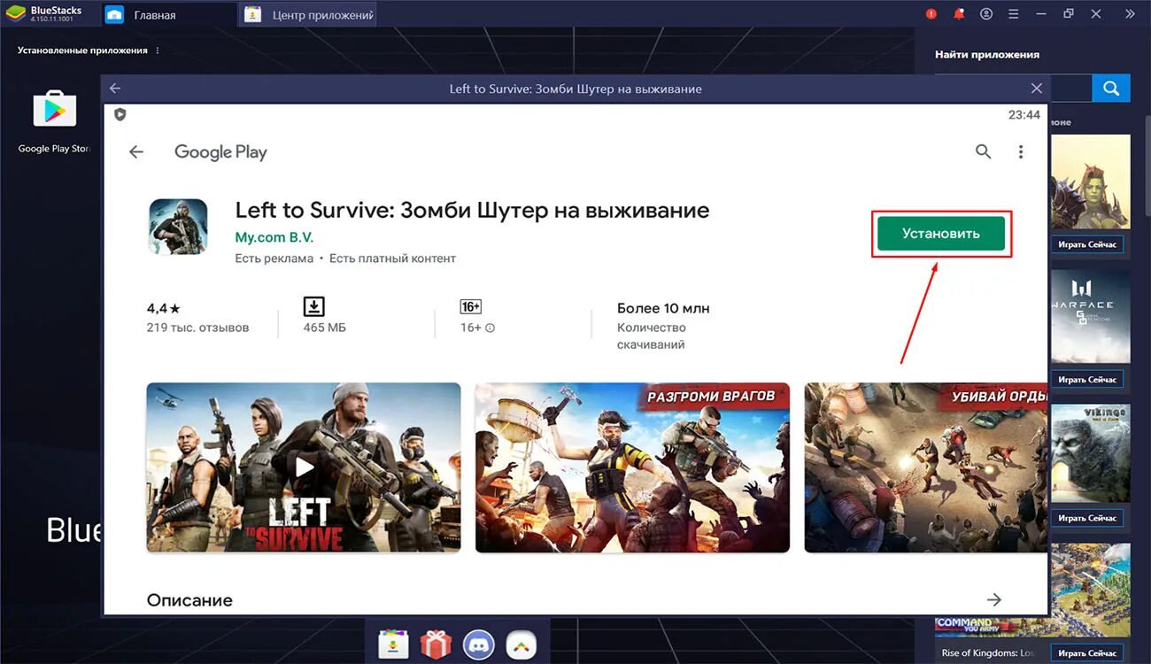Play the Left to Survive trailer video
The height and width of the screenshot is (664, 1151).
[x=304, y=467]
